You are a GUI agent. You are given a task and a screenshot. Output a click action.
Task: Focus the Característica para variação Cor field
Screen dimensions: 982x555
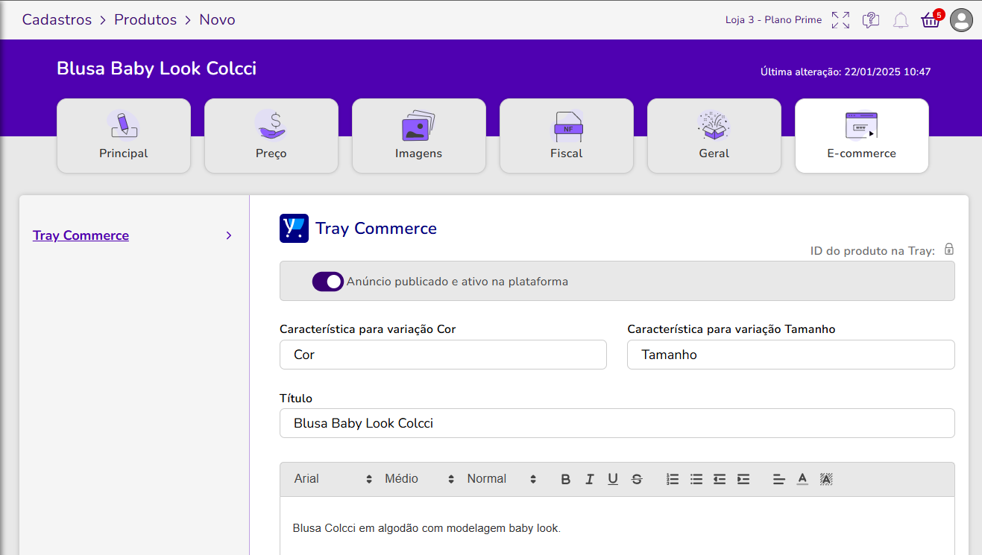[x=443, y=355]
